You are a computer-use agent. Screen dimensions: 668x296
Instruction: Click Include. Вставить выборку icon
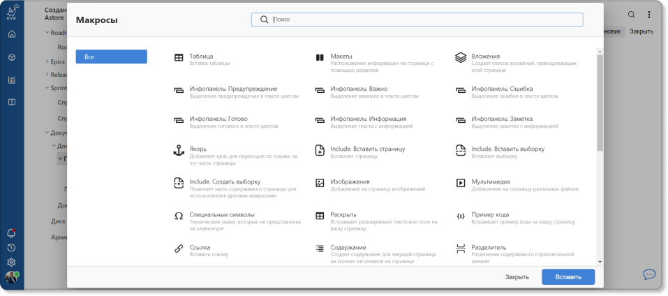(461, 150)
